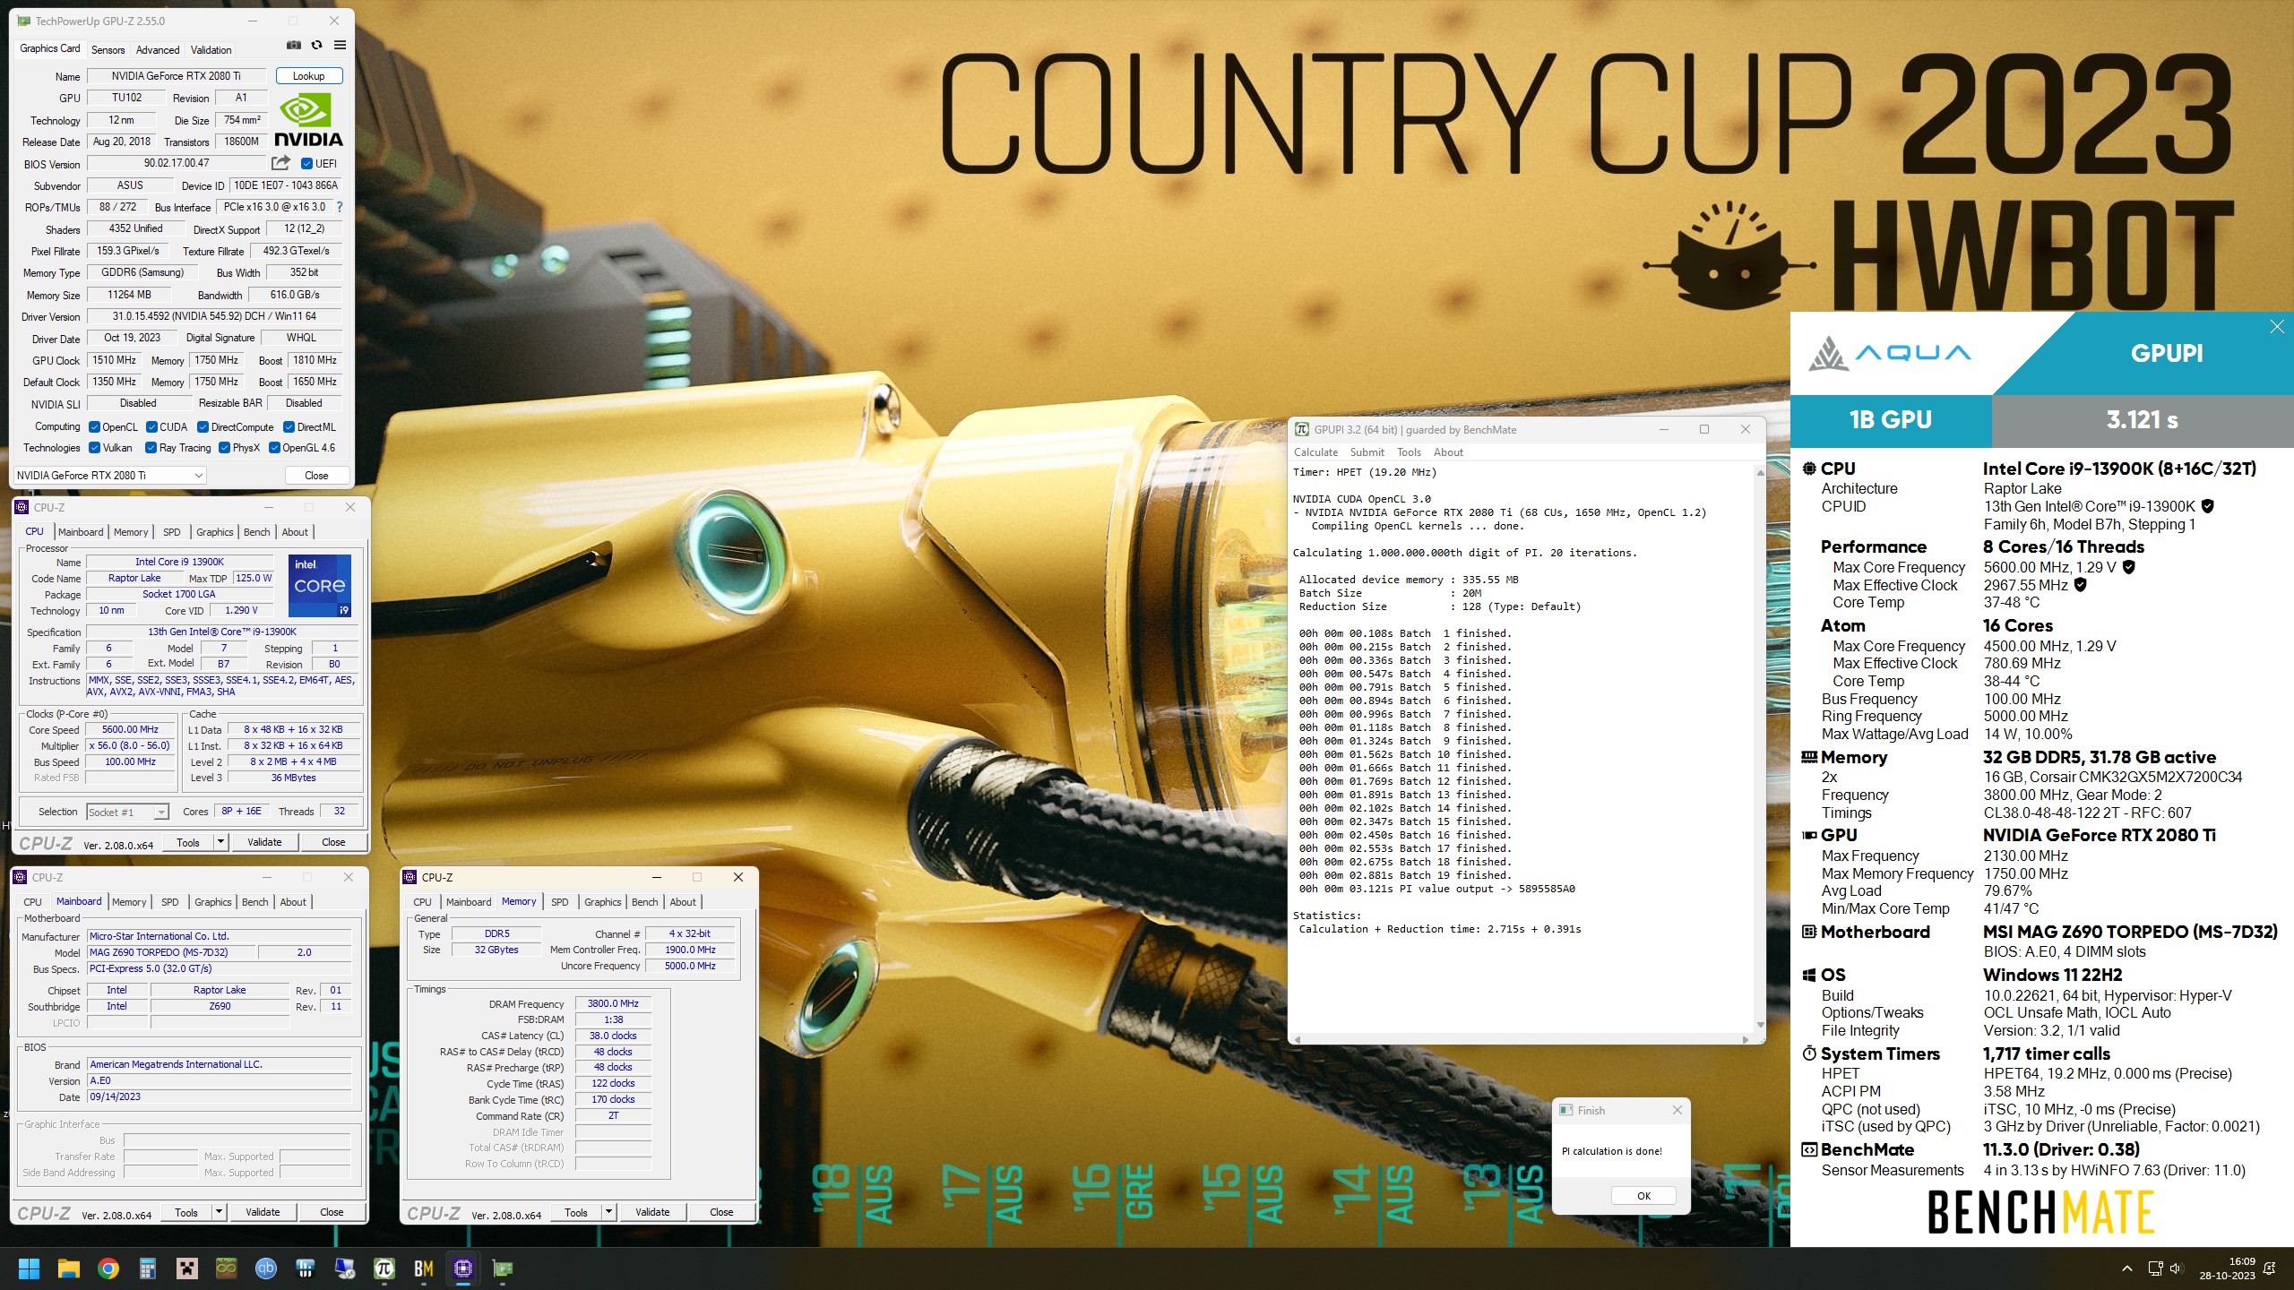The image size is (2294, 1290).
Task: Click the GPU Name field in GPU-Z
Action: 177,76
